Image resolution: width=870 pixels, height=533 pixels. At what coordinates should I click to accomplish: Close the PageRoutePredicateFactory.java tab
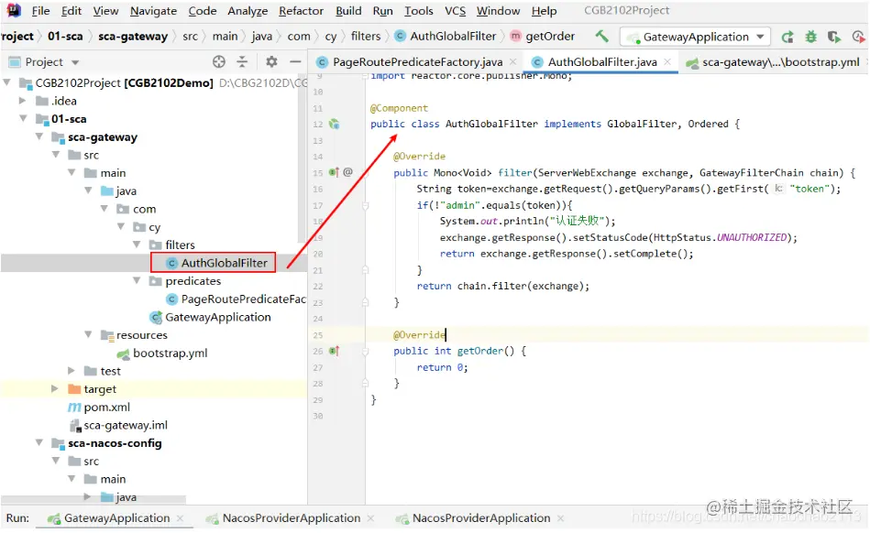point(513,61)
